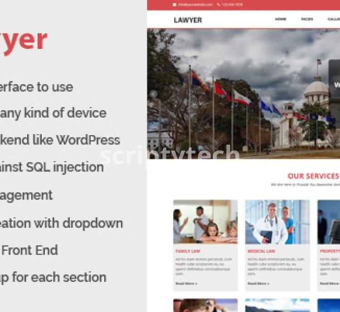
Task: Open the Medical Law doctor image
Action: coord(277,222)
